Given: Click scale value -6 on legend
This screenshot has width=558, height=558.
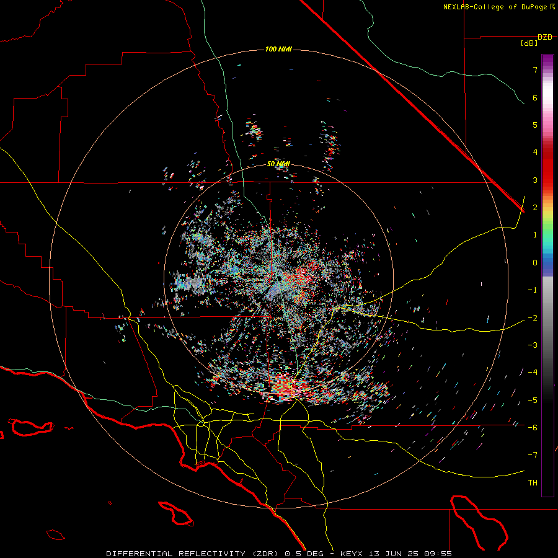Looking at the screenshot, I should point(533,427).
